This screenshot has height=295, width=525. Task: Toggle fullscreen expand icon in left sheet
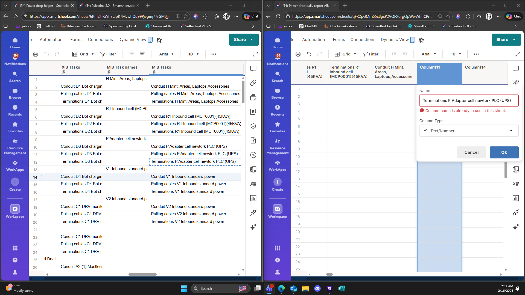[x=255, y=54]
